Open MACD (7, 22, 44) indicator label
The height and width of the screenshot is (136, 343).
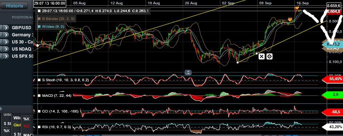(57, 95)
